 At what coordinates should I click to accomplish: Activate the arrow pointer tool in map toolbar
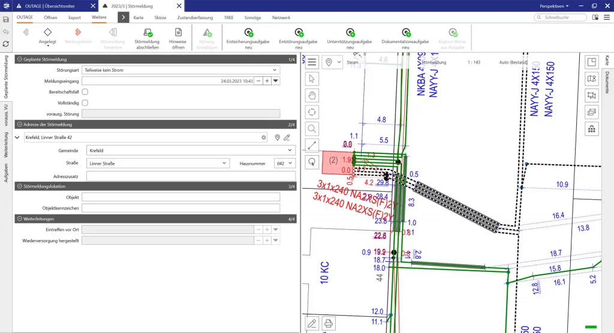point(312,78)
